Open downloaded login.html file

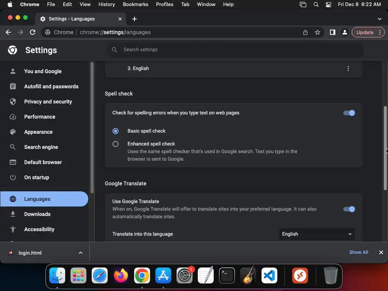tap(30, 253)
